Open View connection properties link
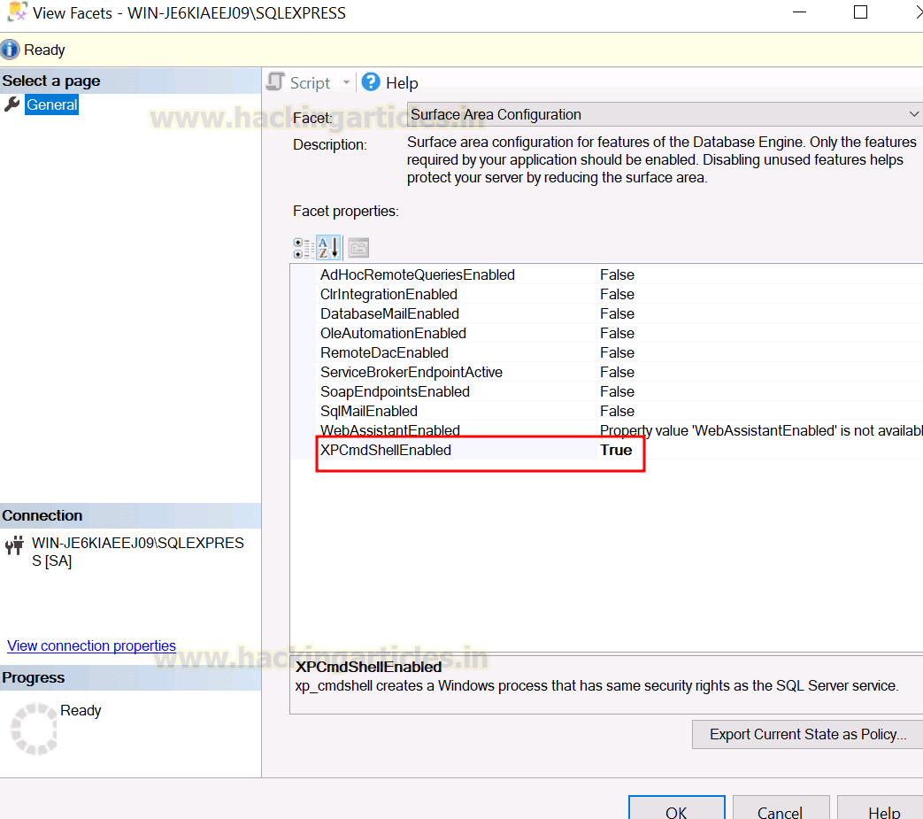This screenshot has height=819, width=923. coord(91,645)
